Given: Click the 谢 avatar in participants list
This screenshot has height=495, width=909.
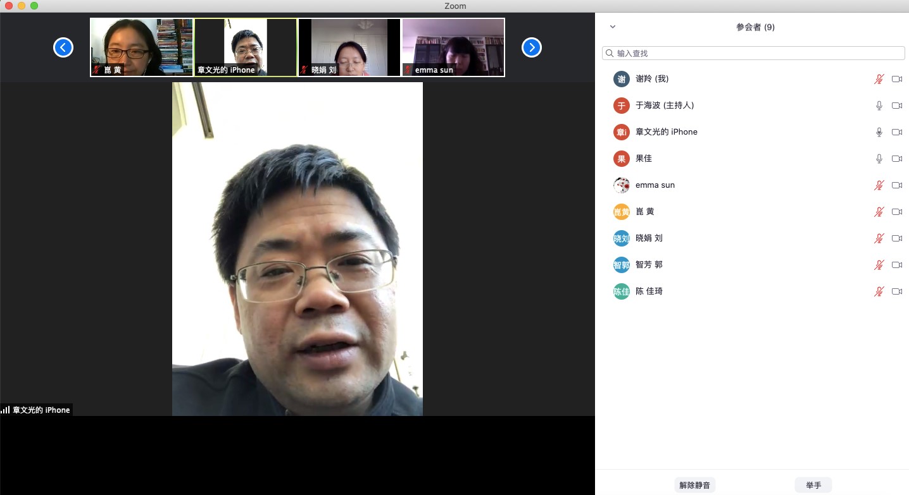Looking at the screenshot, I should click(x=622, y=79).
